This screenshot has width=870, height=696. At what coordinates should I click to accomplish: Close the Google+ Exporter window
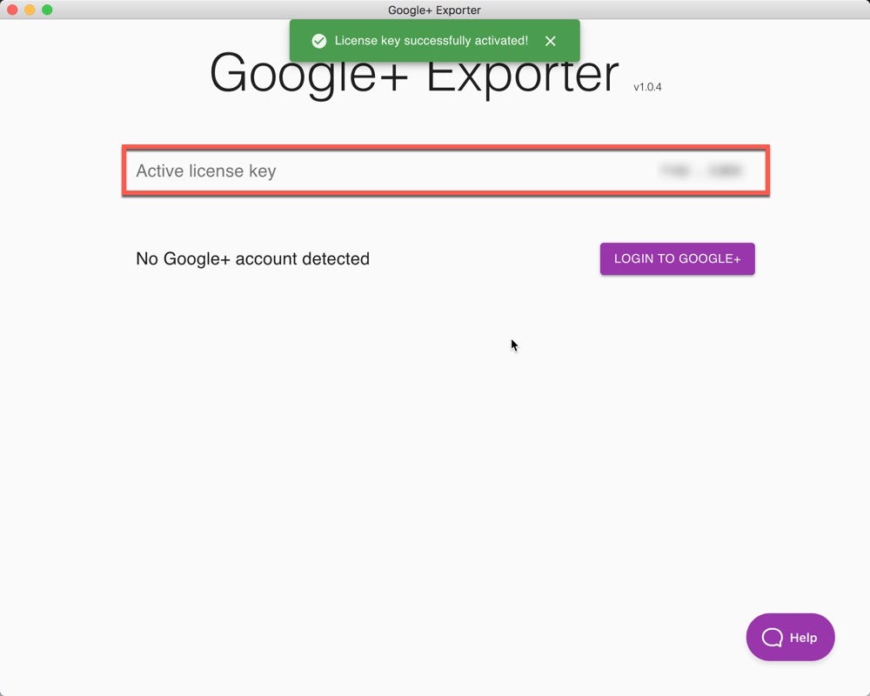click(12, 10)
